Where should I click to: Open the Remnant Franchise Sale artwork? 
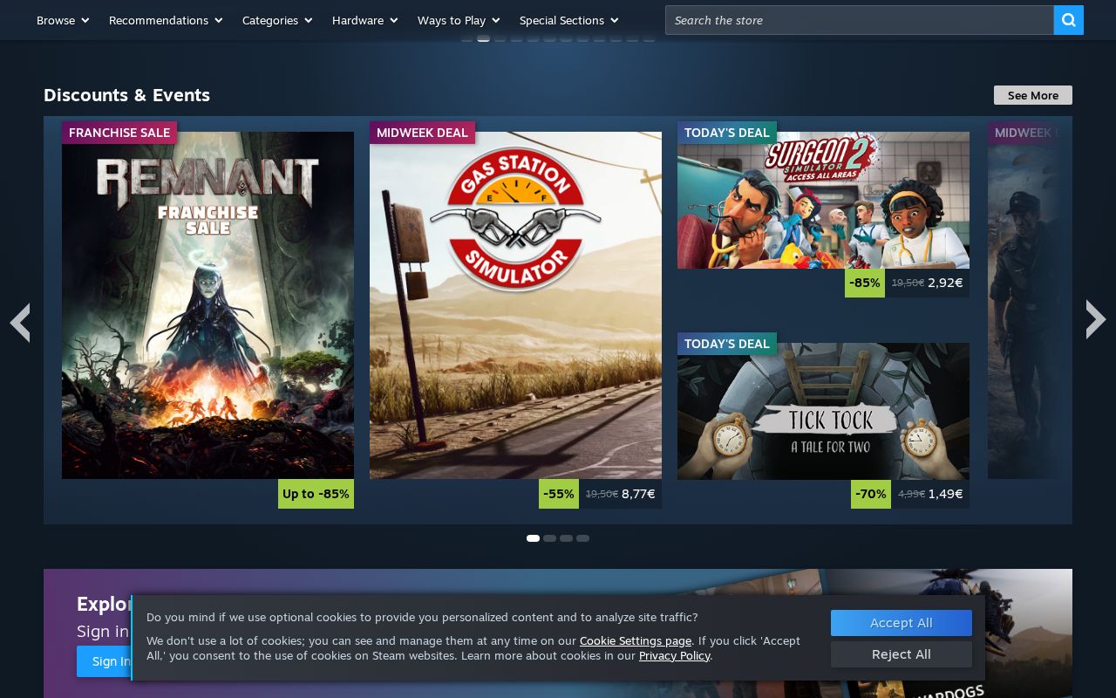click(x=208, y=305)
